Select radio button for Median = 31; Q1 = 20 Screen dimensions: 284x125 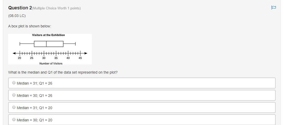click(14, 108)
